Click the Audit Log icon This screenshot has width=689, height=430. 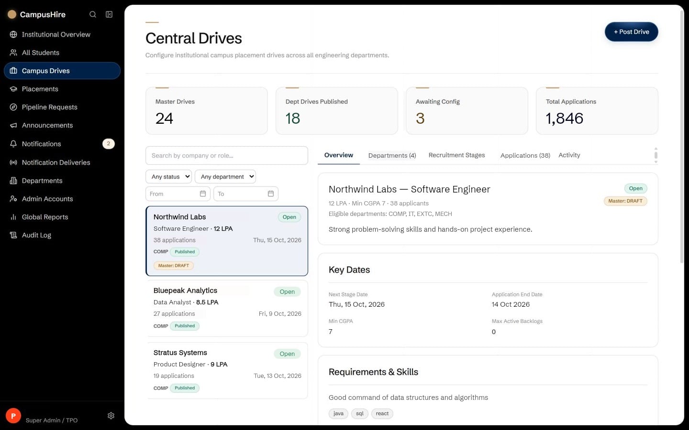(x=13, y=235)
